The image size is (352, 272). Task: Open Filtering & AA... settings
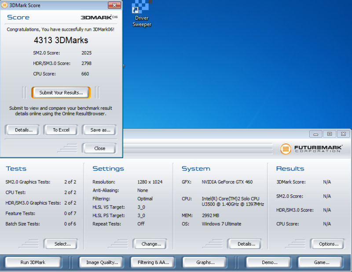(153, 262)
